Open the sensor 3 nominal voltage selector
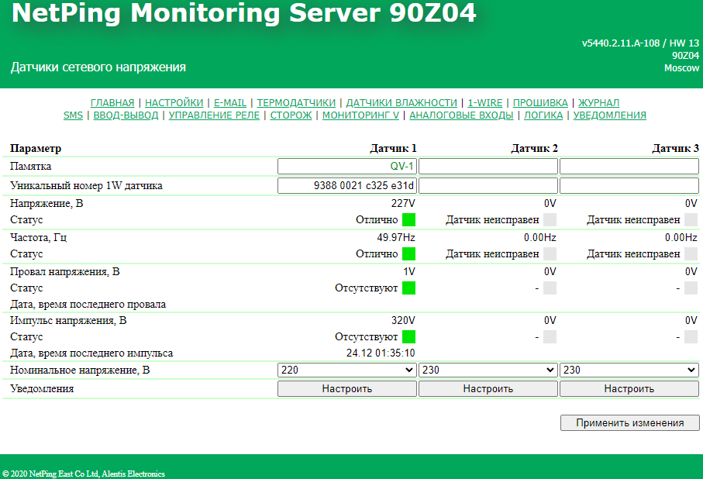The image size is (703, 479). pos(629,370)
